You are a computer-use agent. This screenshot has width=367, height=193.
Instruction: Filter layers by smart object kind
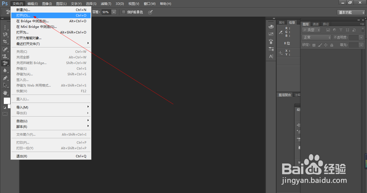click(x=354, y=30)
